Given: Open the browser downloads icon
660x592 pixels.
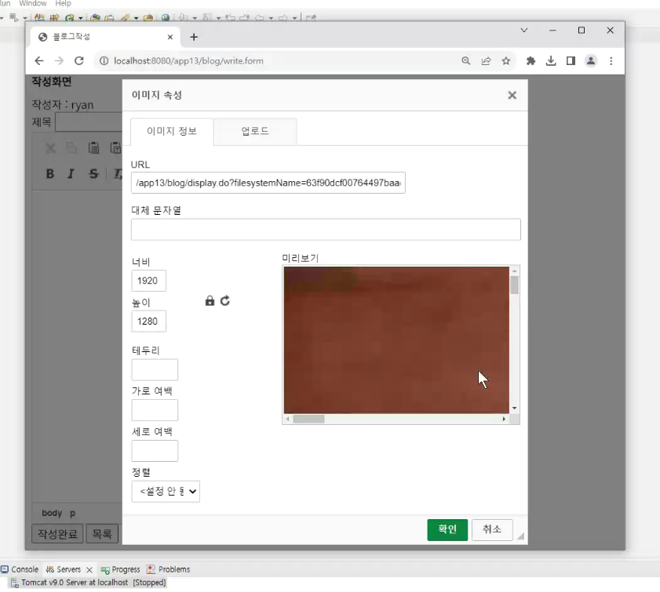Looking at the screenshot, I should (x=551, y=61).
